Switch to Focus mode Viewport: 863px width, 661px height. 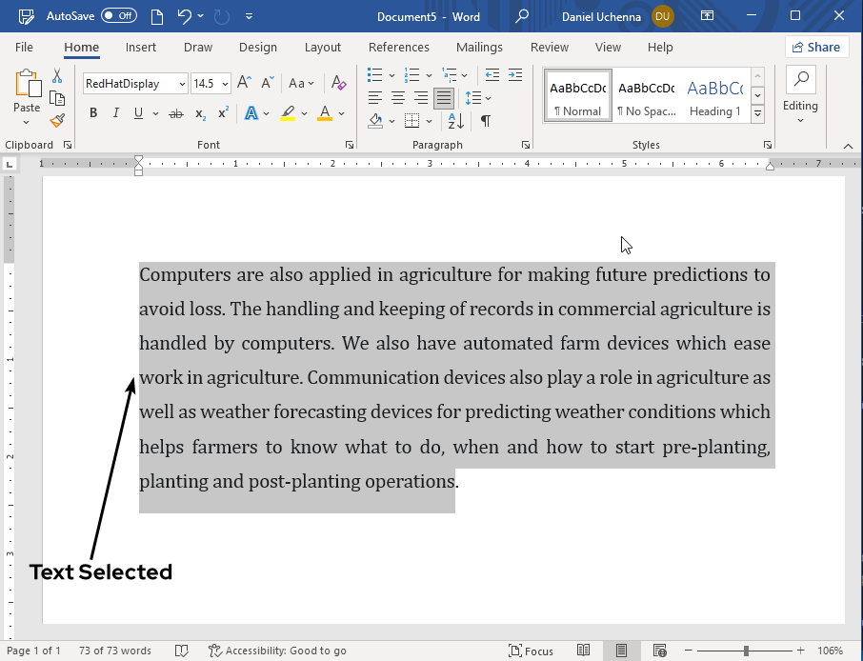point(531,651)
